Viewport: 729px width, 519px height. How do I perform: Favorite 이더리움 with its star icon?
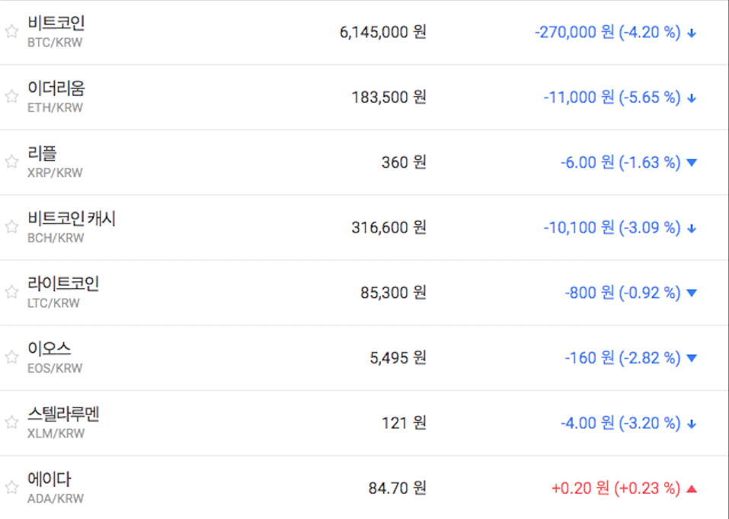(11, 96)
